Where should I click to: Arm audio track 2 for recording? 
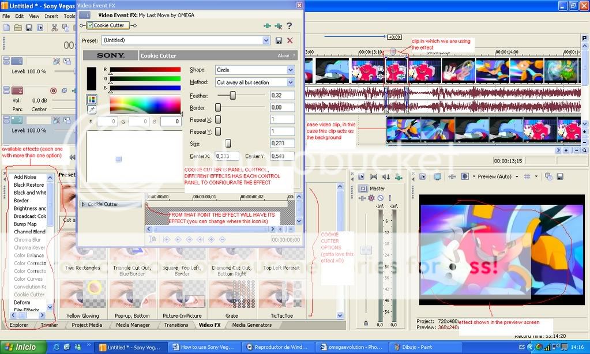pos(54,91)
